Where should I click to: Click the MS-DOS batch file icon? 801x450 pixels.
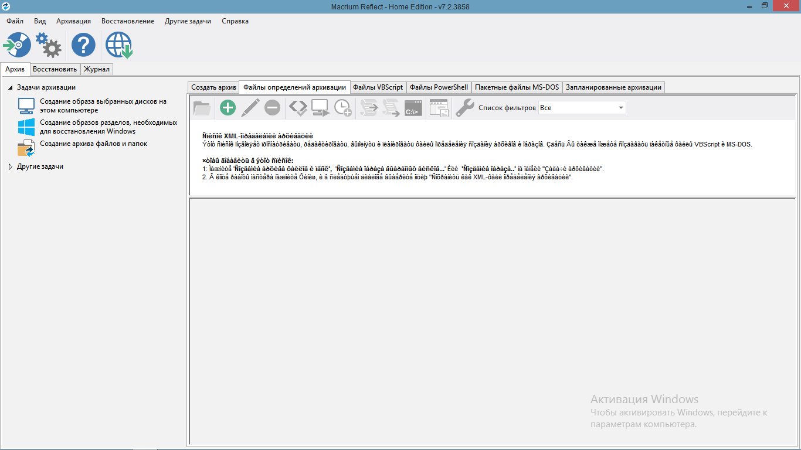point(413,108)
